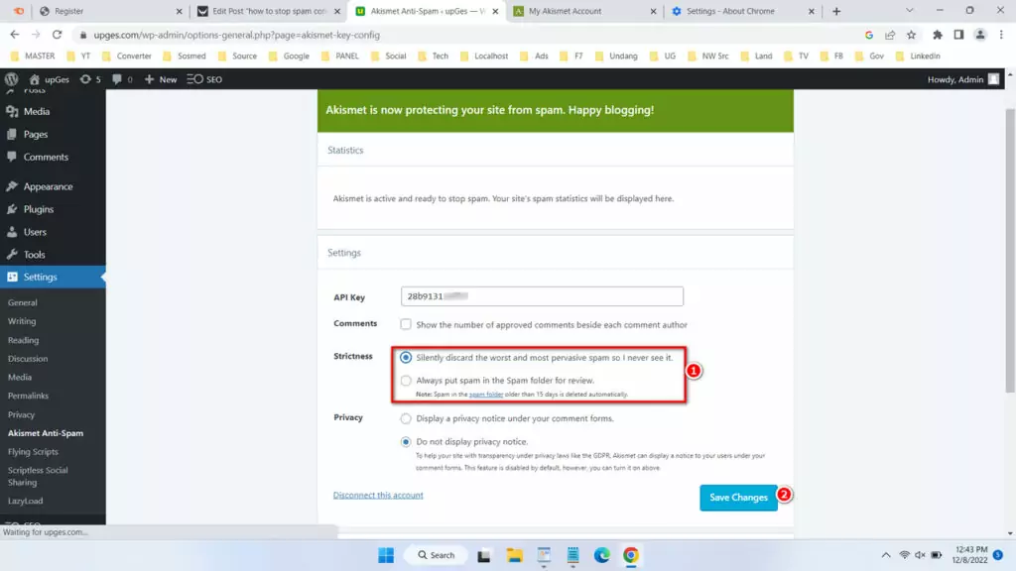Reload the page using the refresh icon
This screenshot has width=1016, height=571.
[58, 34]
